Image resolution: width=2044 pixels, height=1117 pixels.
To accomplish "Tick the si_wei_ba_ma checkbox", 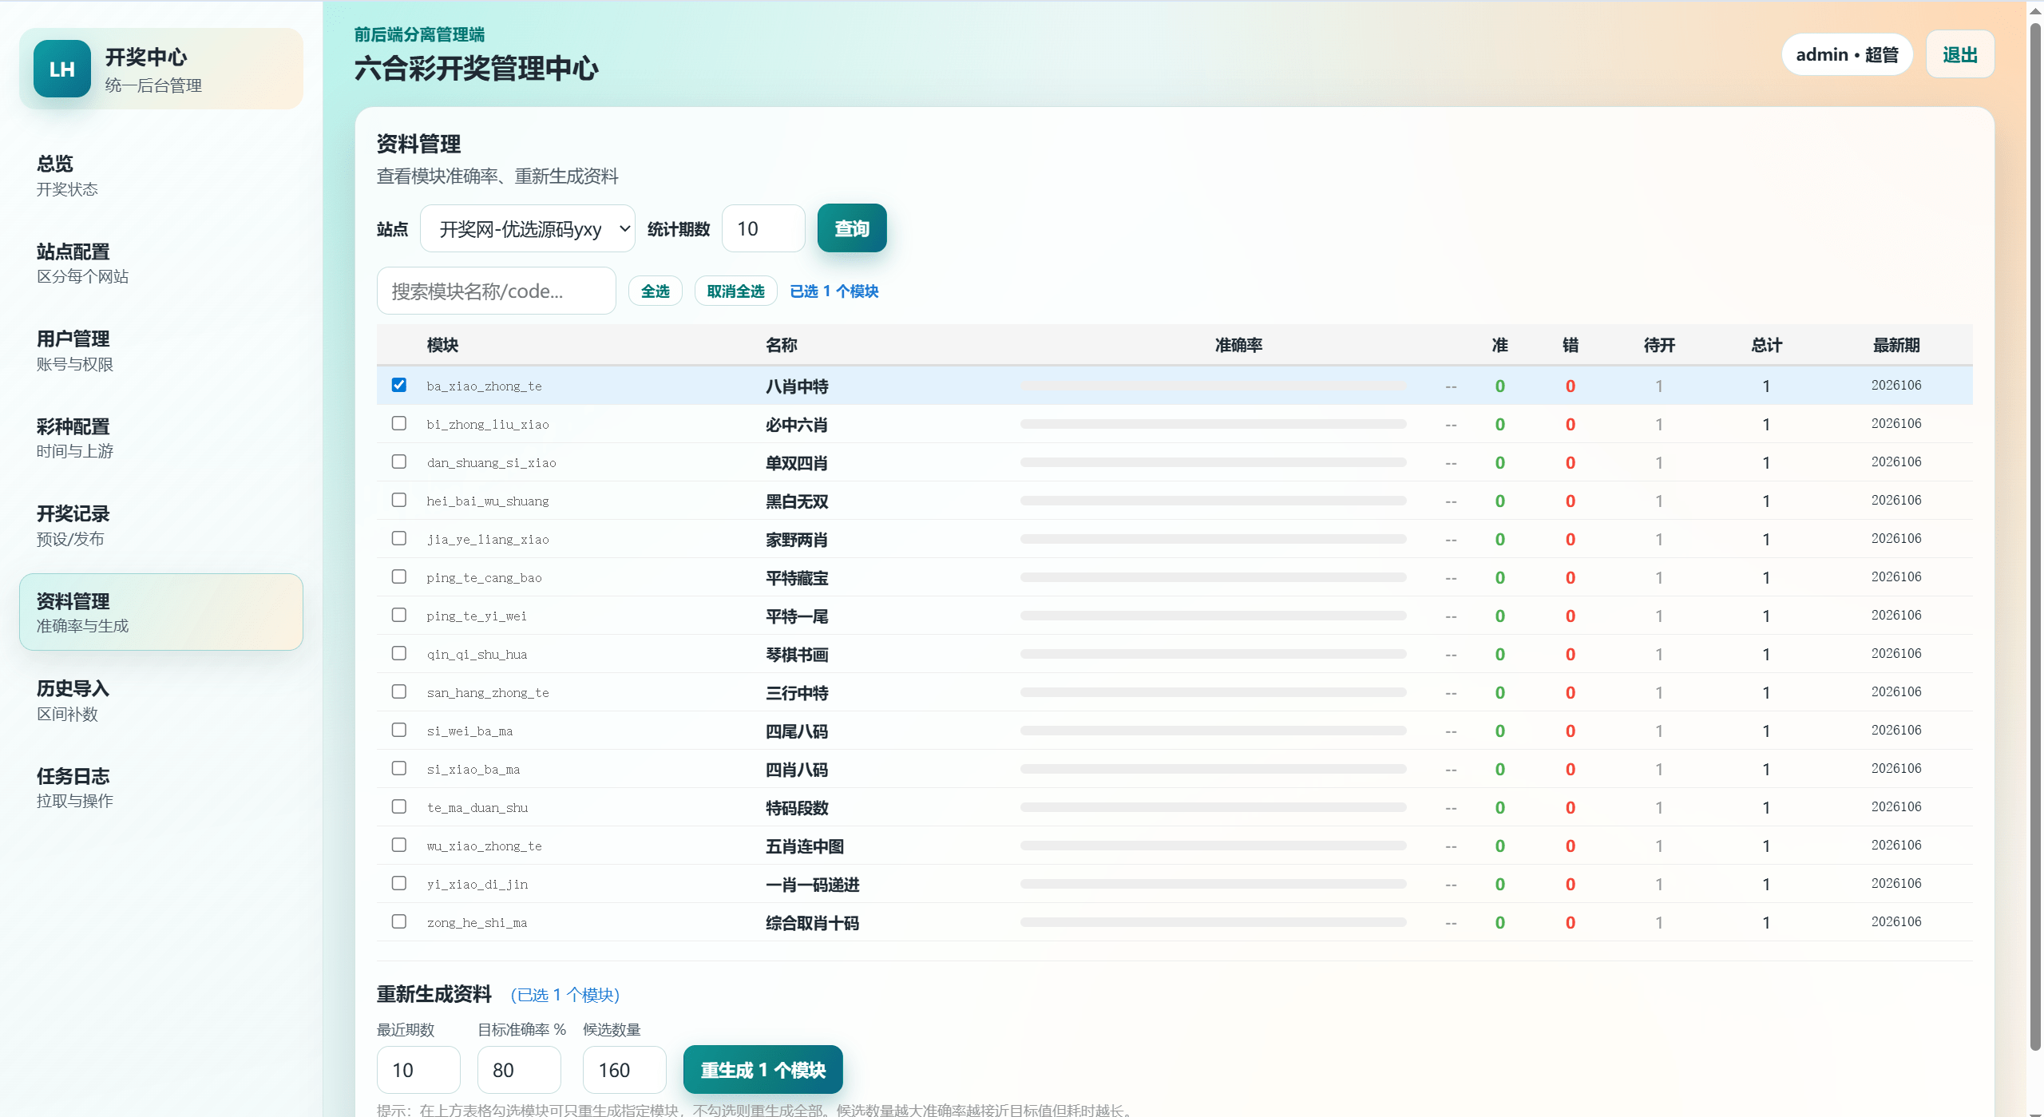I will (x=399, y=730).
